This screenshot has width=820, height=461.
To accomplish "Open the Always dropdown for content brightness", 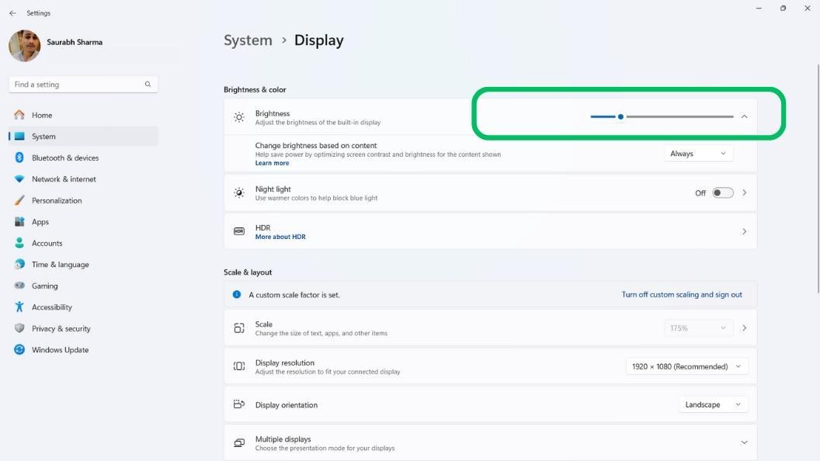I will (x=697, y=153).
